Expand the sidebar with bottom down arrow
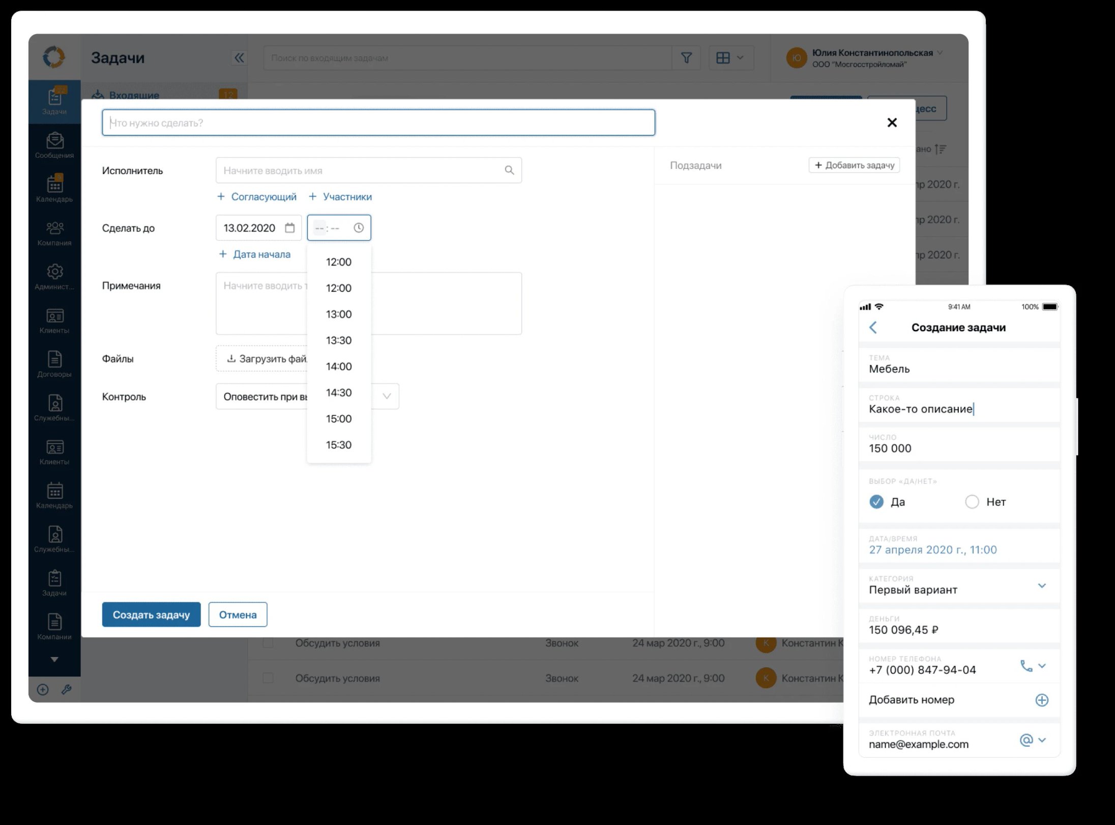 [x=54, y=660]
